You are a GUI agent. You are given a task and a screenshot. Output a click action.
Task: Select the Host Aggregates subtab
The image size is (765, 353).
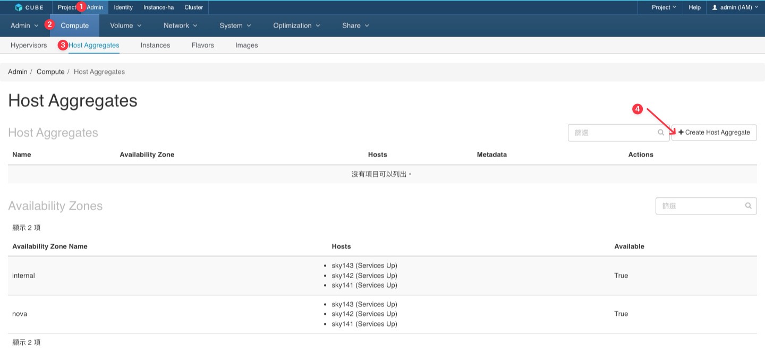tap(94, 45)
